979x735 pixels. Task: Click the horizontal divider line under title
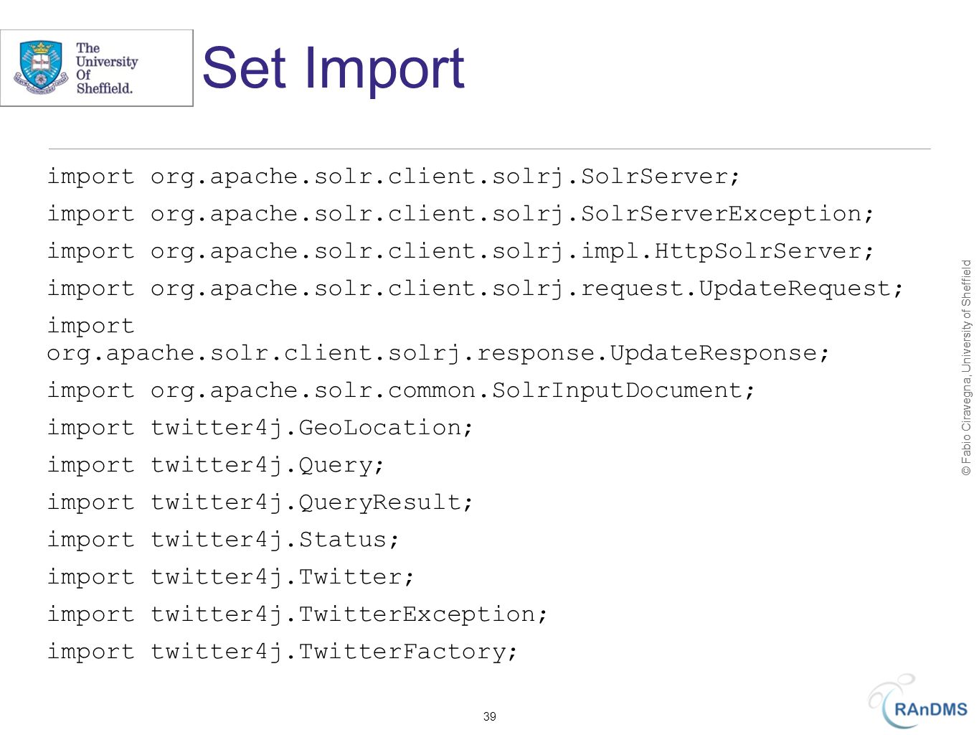tap(490, 149)
